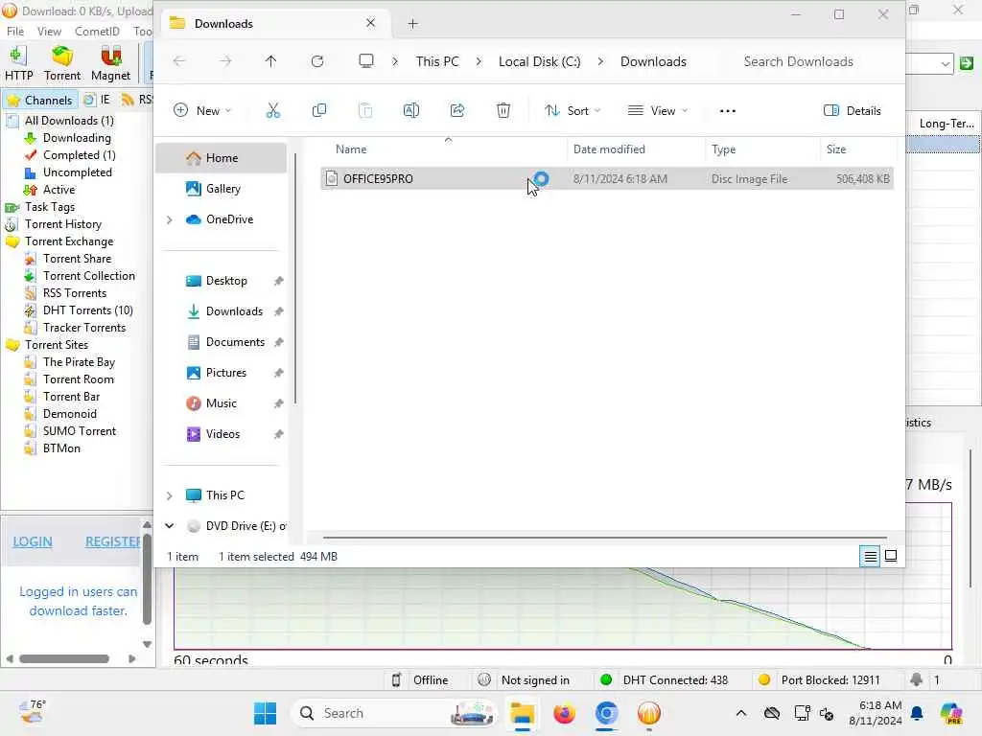
Task: Open the View dropdown
Action: pos(658,111)
